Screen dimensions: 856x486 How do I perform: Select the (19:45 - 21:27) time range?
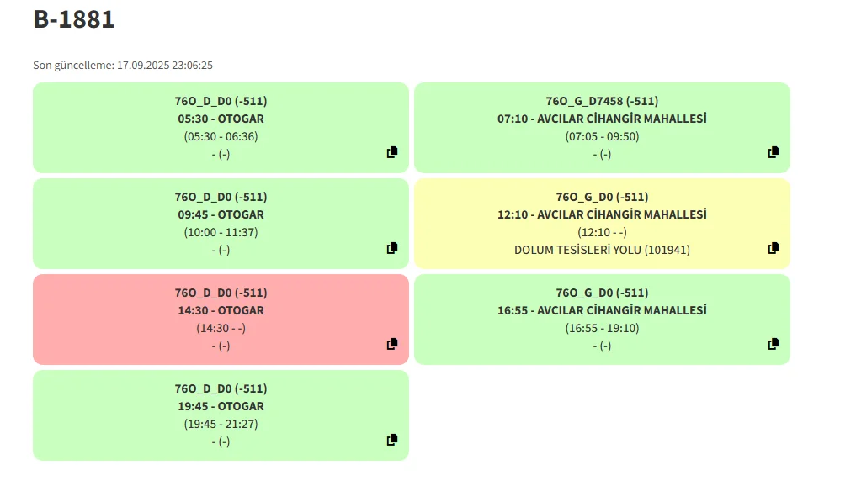(221, 424)
